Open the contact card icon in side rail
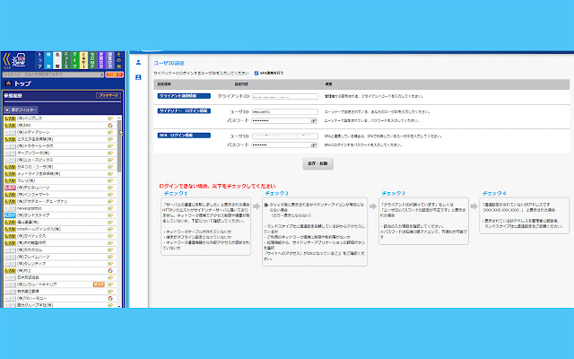Image resolution: width=574 pixels, height=359 pixels. coord(138,77)
